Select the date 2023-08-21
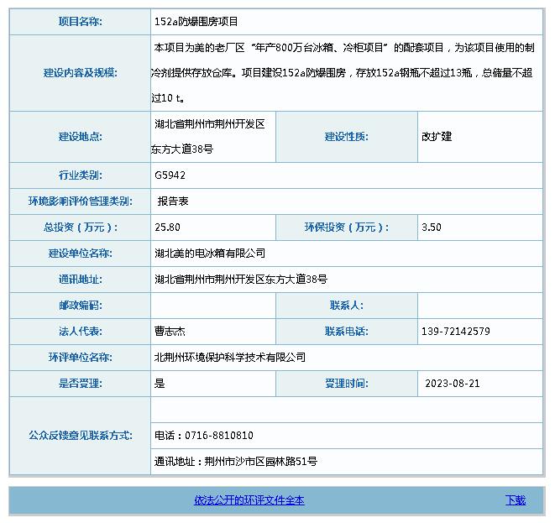 (453, 384)
